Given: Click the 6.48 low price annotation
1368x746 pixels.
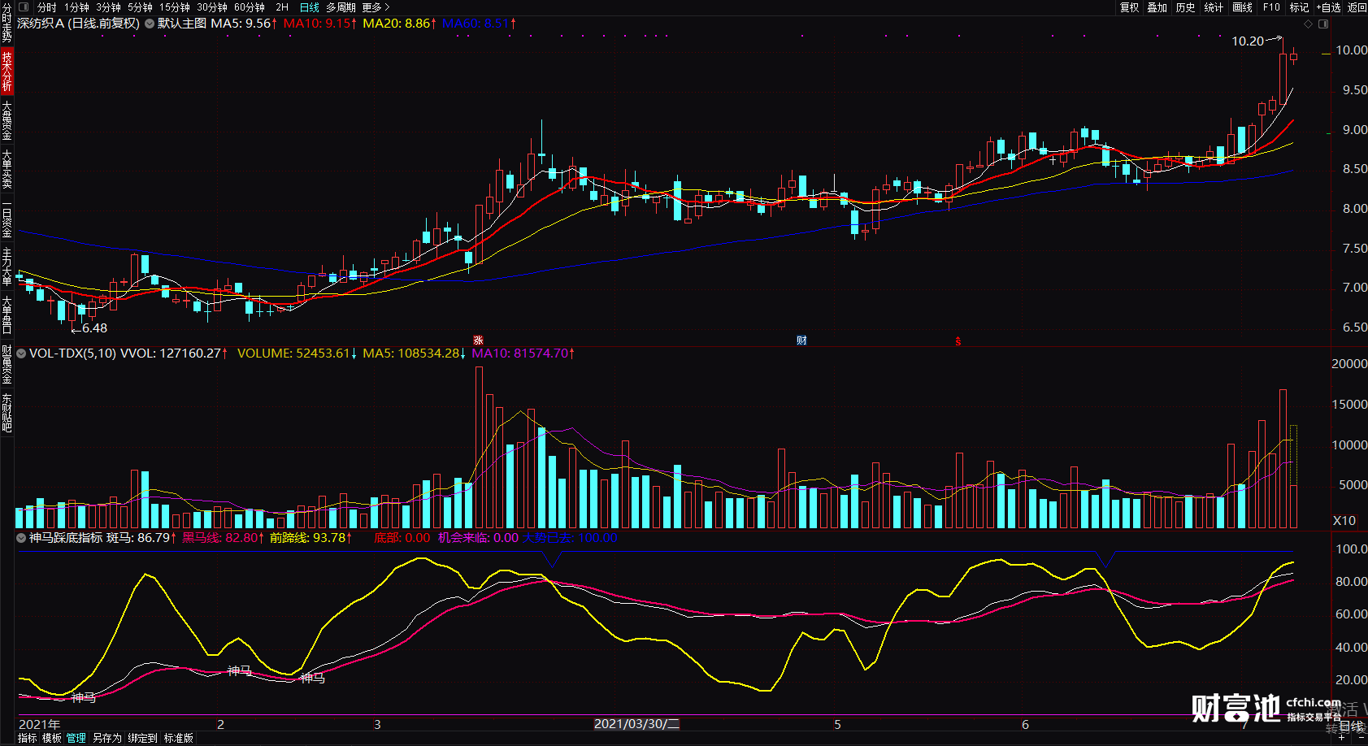Looking at the screenshot, I should coord(94,328).
